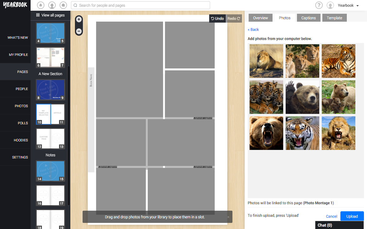
Task: Zoom in with the plus button
Action: (x=79, y=20)
